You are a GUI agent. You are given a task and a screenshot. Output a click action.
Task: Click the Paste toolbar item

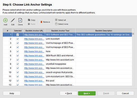pyautogui.click(x=32, y=24)
